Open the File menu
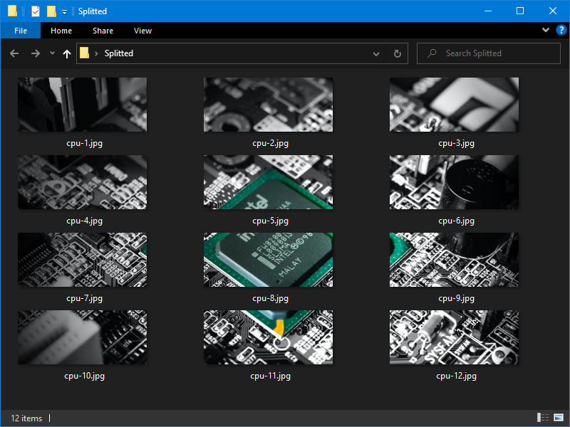Viewport: 570px width, 427px height. click(20, 31)
